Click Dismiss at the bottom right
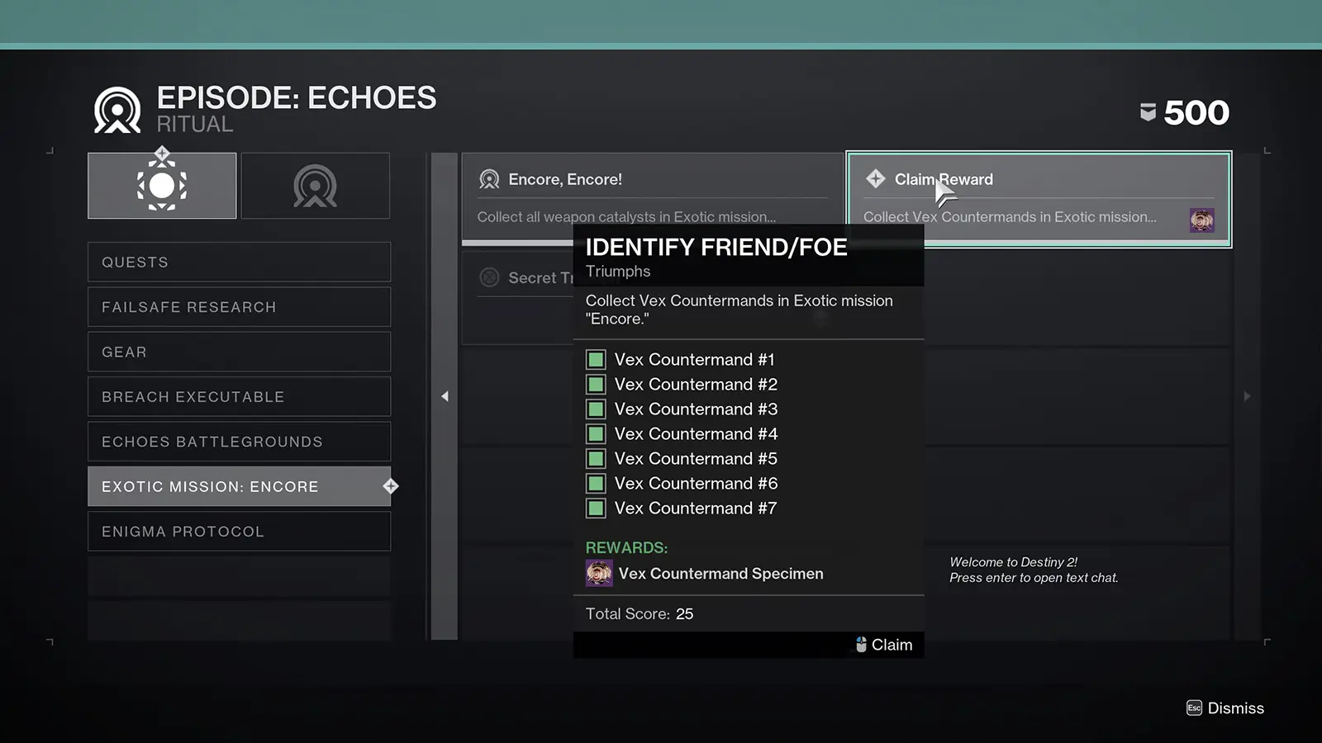 coord(1234,708)
